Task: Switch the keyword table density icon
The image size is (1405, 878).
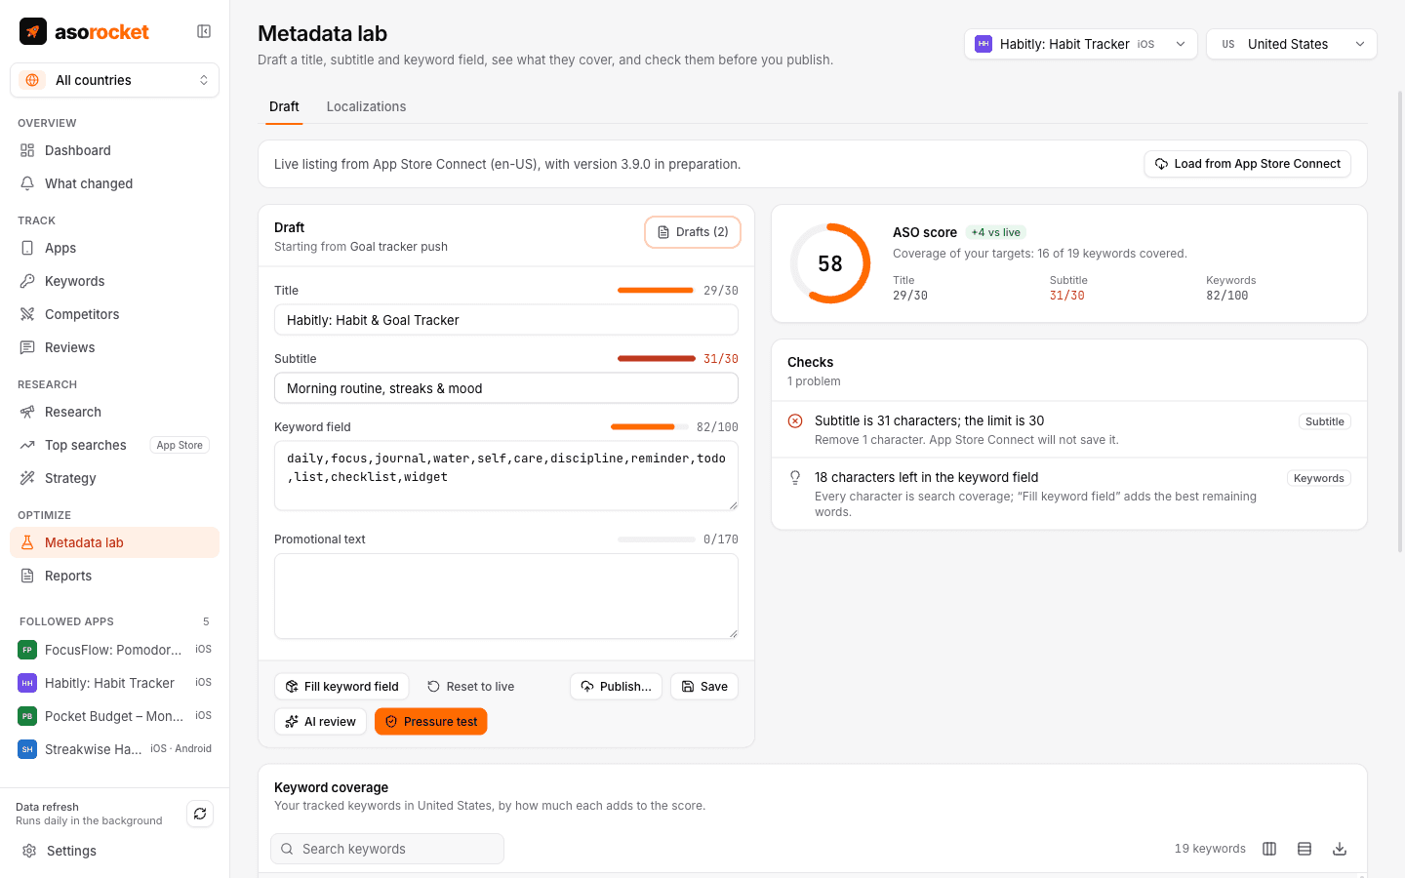Action: tap(1305, 849)
